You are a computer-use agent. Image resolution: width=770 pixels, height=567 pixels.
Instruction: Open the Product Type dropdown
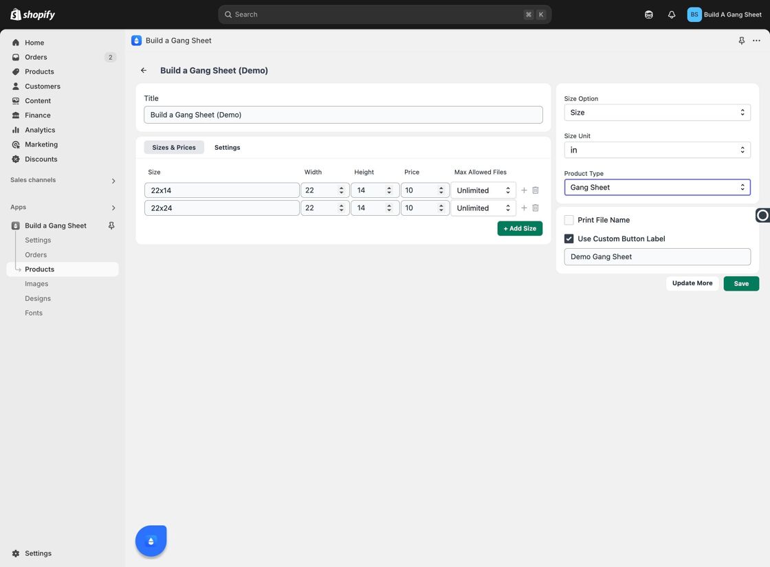(657, 187)
